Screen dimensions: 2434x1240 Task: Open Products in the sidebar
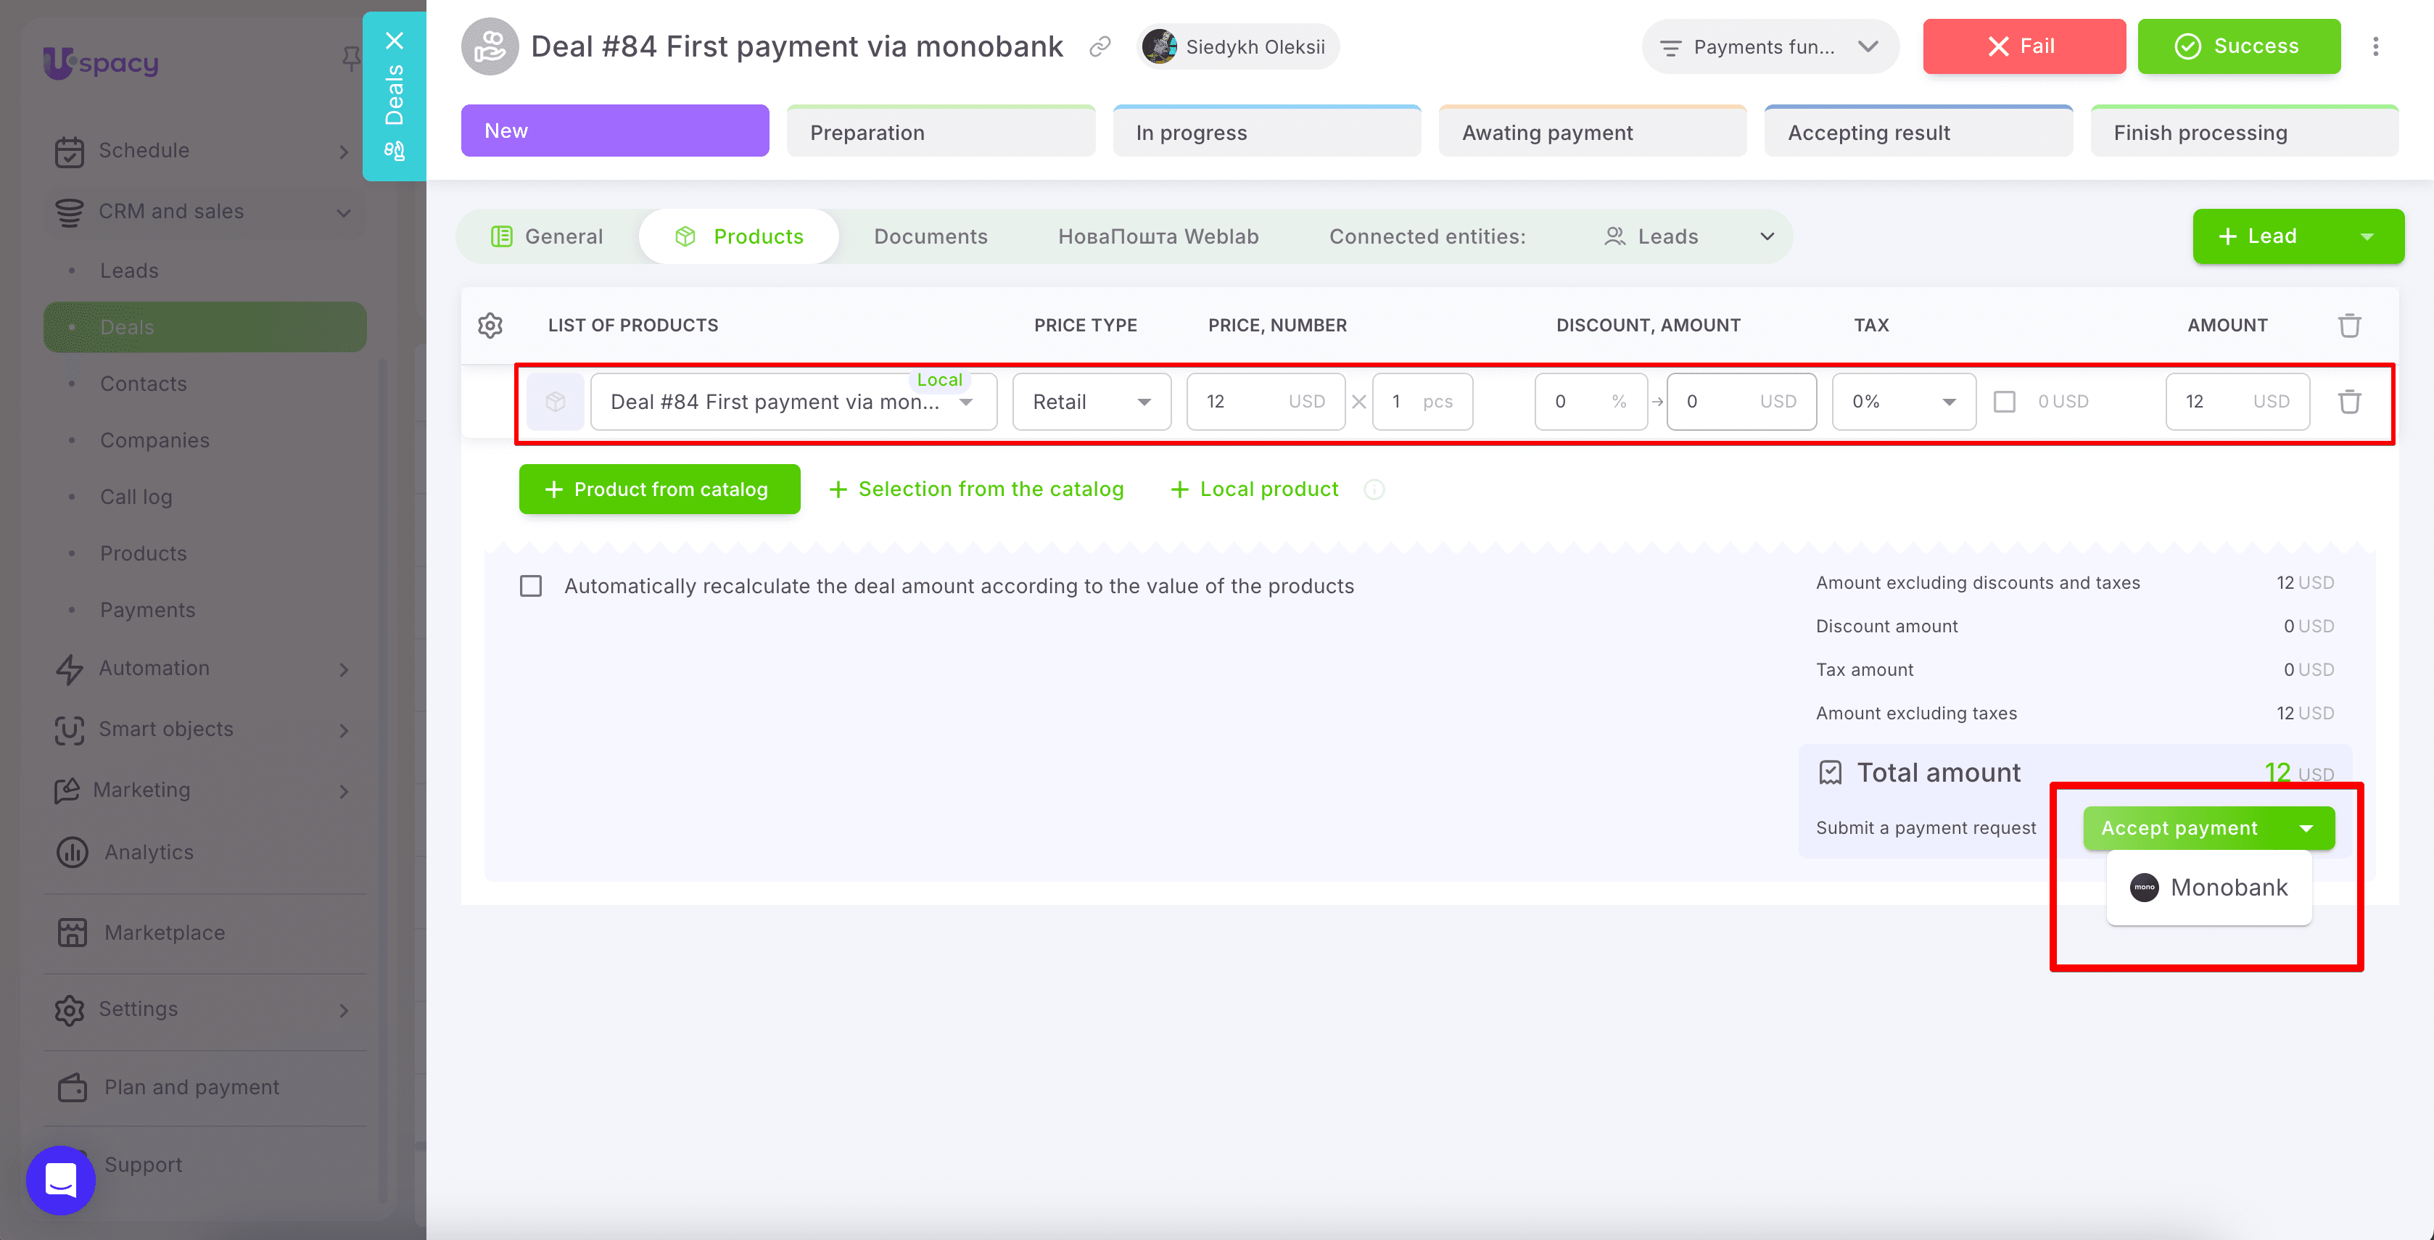pos(144,553)
